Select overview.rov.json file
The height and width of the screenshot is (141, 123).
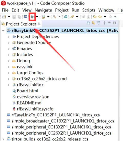click(x=33, y=97)
